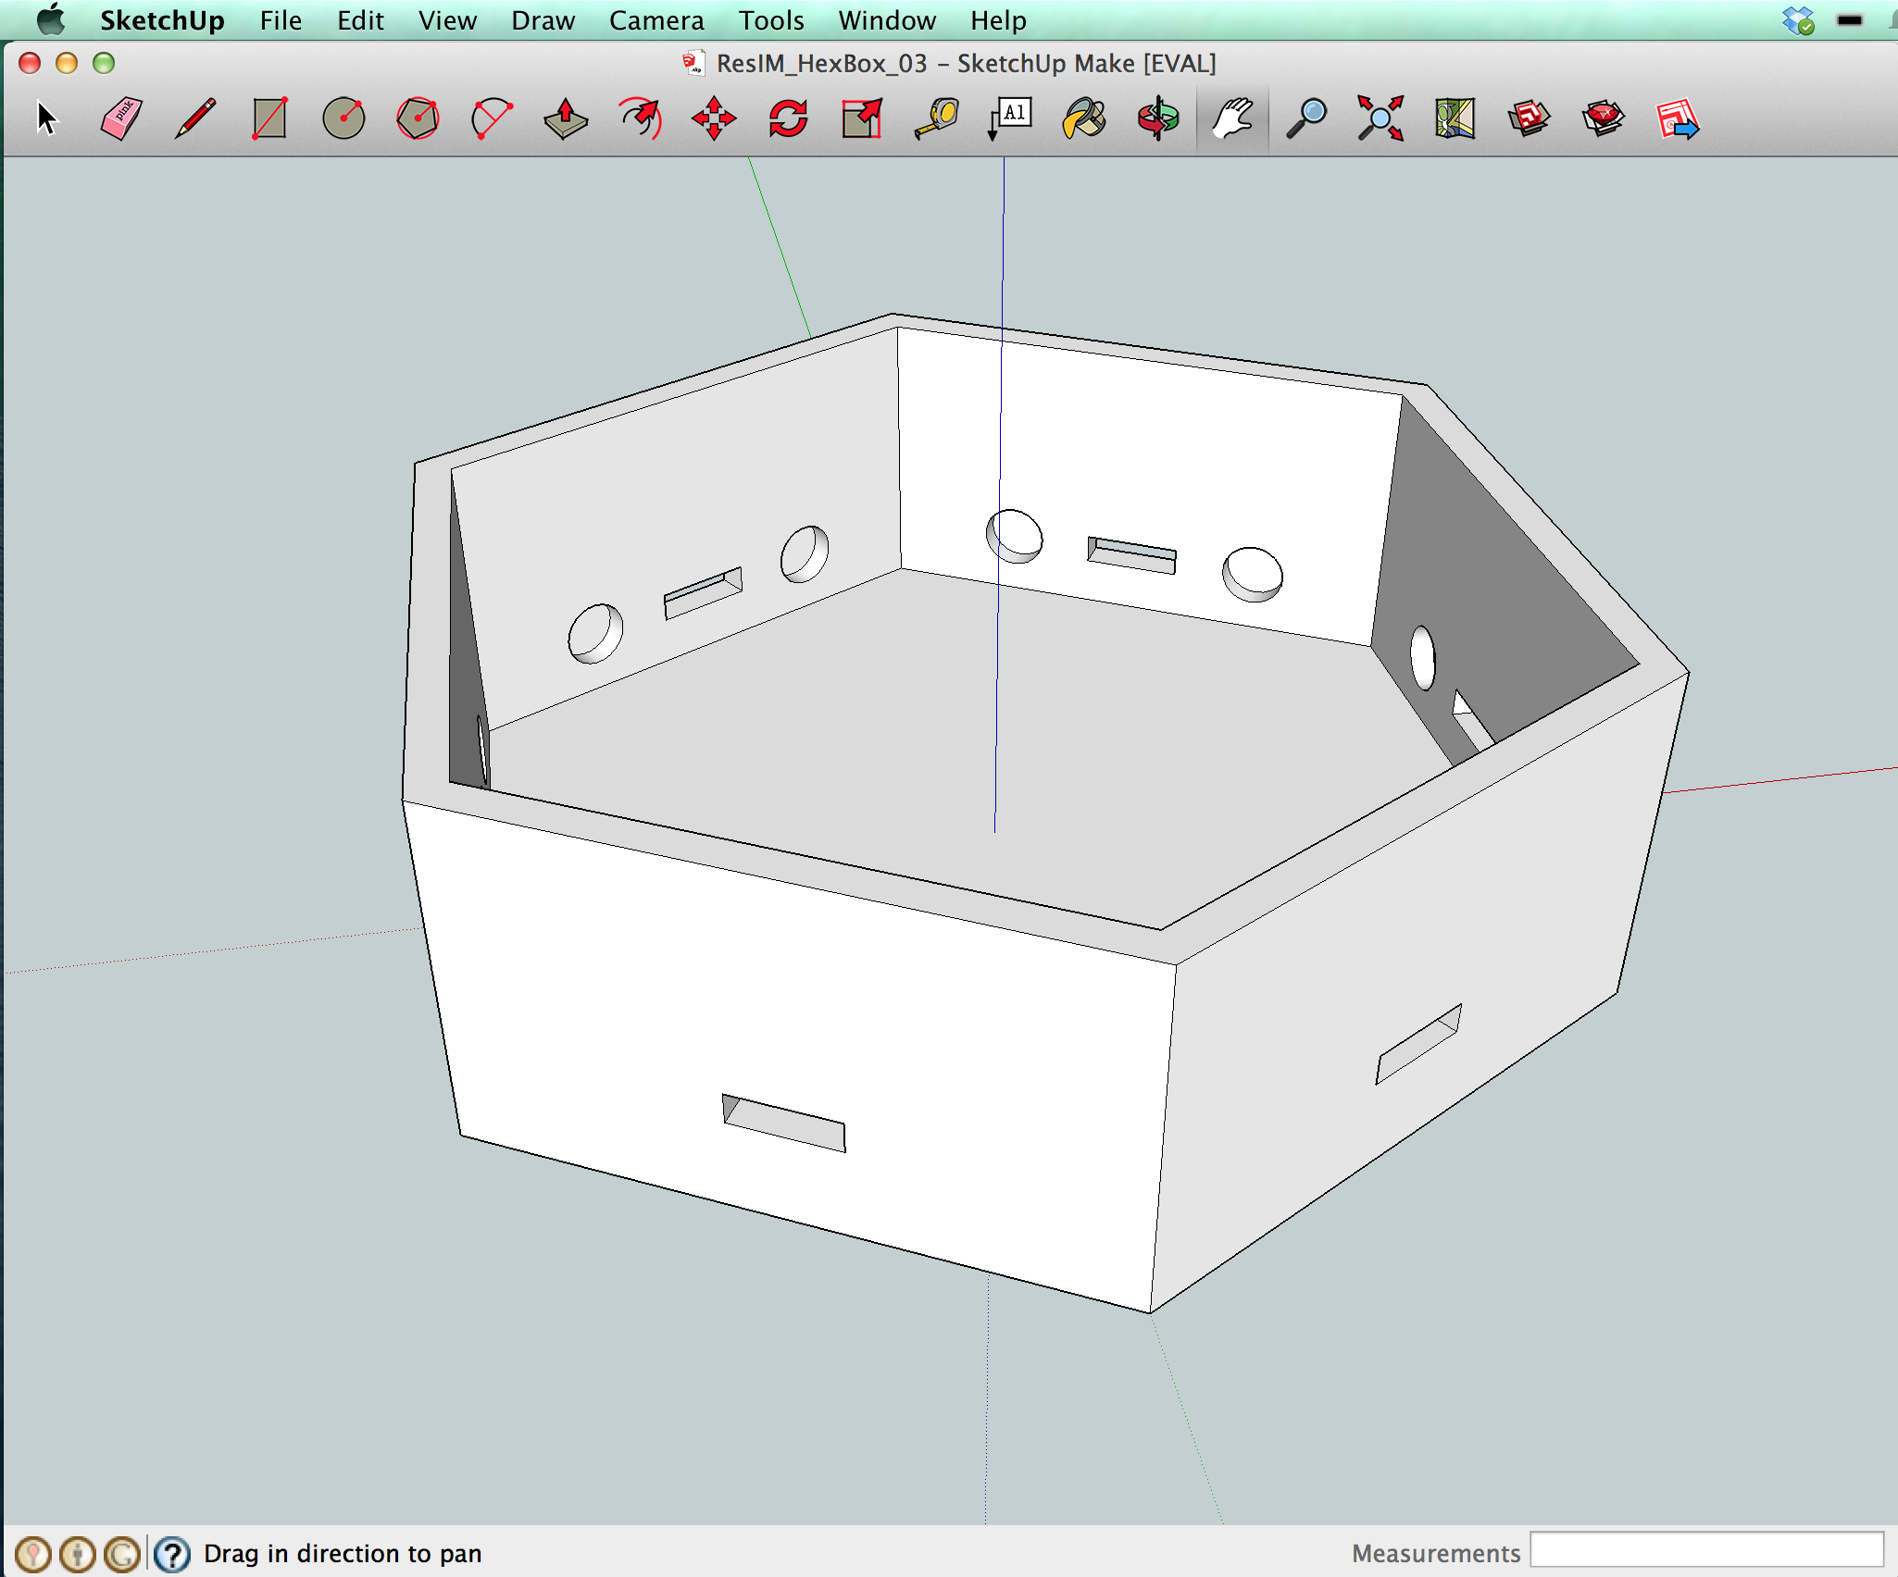Click the 3D Warehouse get models icon
This screenshot has width=1898, height=1577.
(x=1529, y=118)
